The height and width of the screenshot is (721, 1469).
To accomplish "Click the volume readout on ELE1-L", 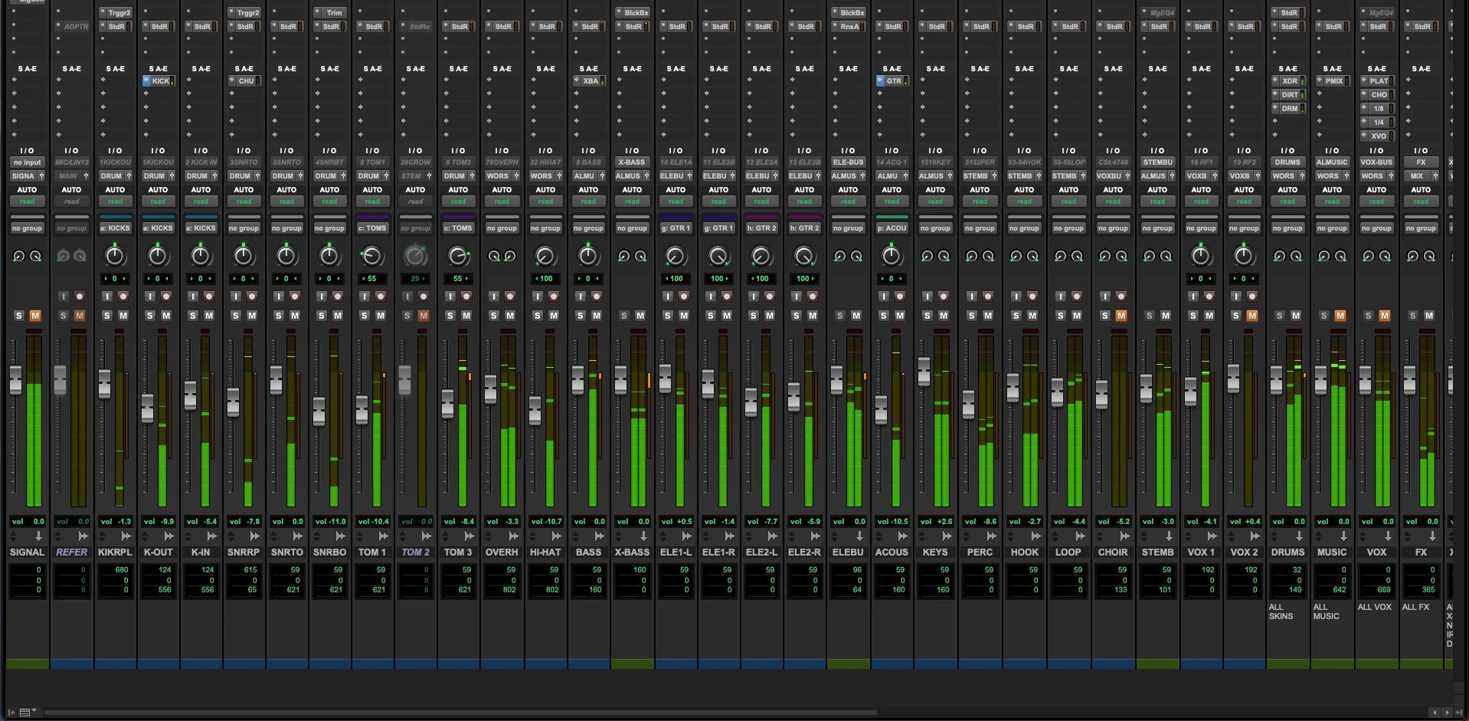I will click(676, 522).
